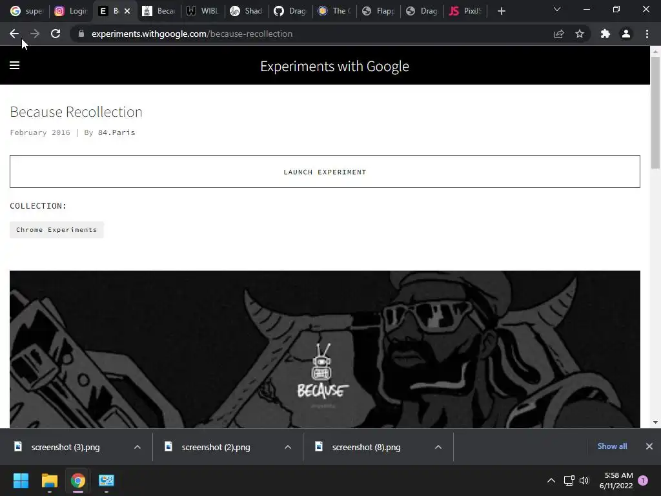Open the notification badge

[x=643, y=480]
